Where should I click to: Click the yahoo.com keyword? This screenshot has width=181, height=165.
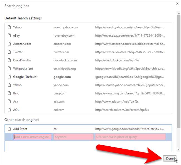click(61, 85)
